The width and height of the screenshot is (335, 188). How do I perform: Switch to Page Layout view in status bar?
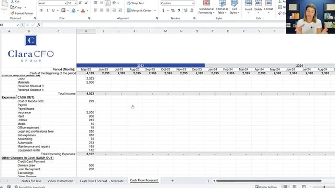pos(294,187)
